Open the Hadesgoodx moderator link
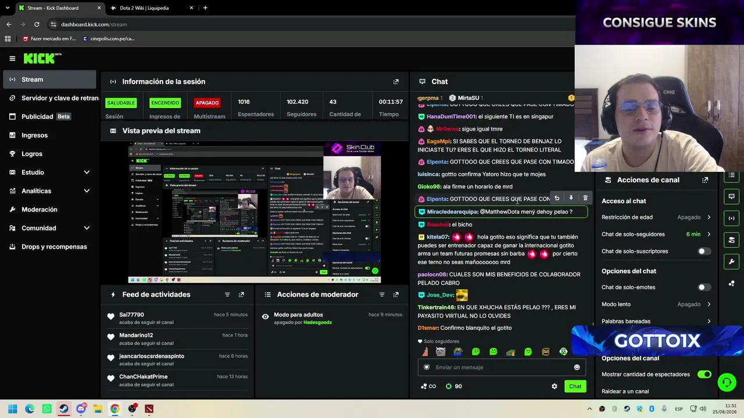 [x=317, y=322]
